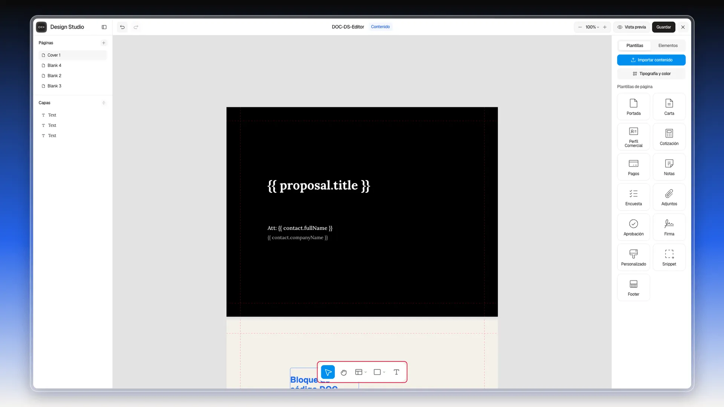Select the contact.companyName text on canvas
The width and height of the screenshot is (724, 407).
click(x=298, y=238)
